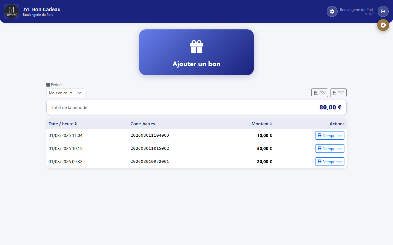
Task: Open the Période dropdown (Mois en cours)
Action: click(66, 93)
